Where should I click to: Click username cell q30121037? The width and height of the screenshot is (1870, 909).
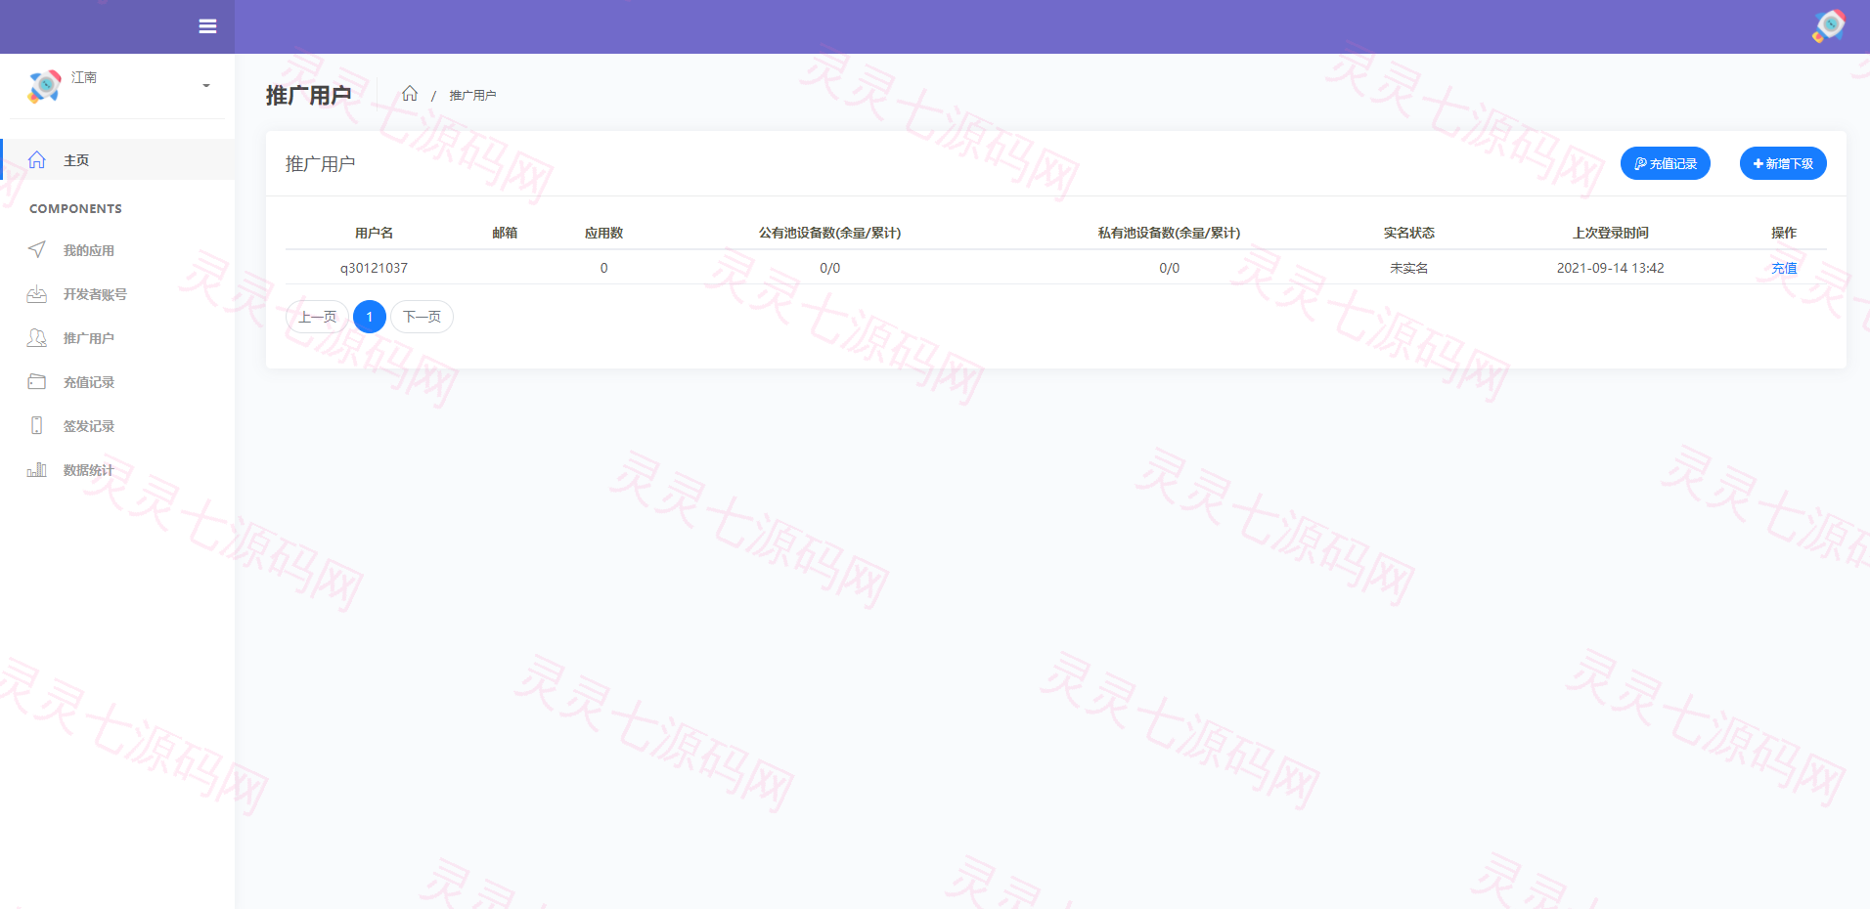374,268
